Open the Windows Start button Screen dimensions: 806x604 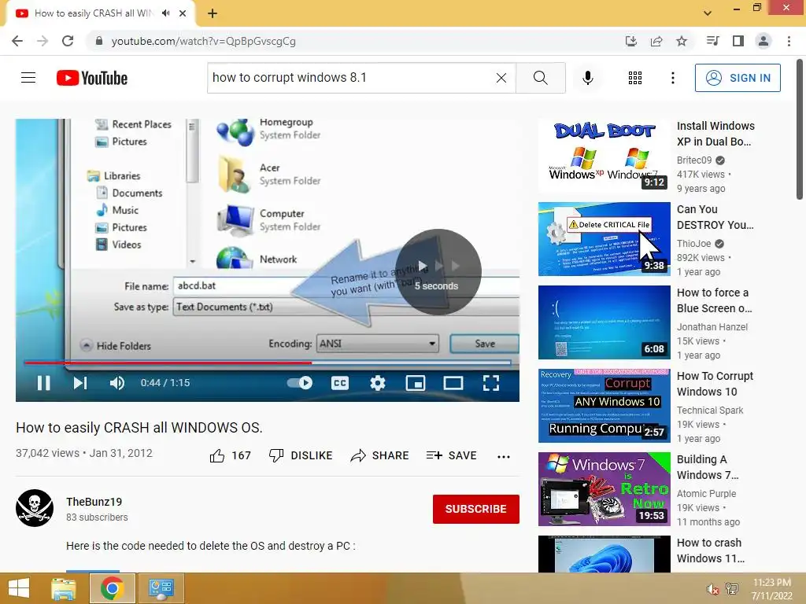pyautogui.click(x=19, y=588)
